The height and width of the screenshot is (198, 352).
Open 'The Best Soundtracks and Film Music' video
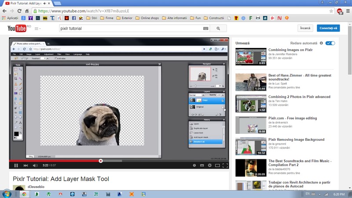click(x=300, y=163)
